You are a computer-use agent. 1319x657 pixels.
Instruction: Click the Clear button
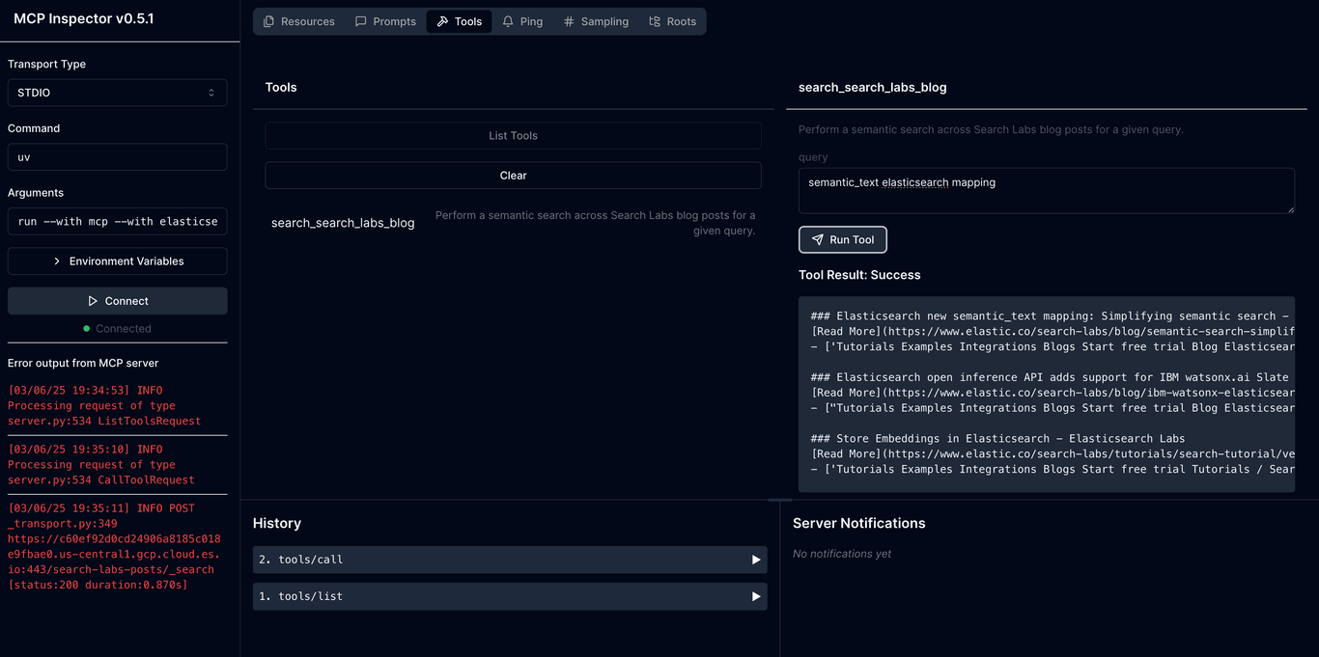coord(513,176)
